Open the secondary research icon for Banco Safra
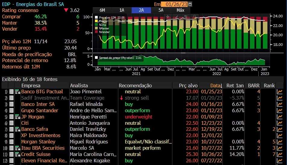 tap(17, 129)
